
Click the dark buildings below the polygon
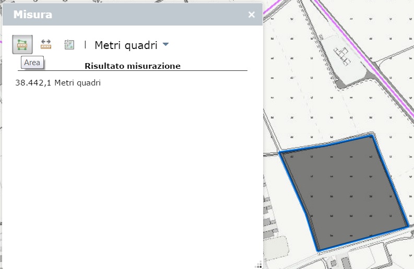pos(345,261)
